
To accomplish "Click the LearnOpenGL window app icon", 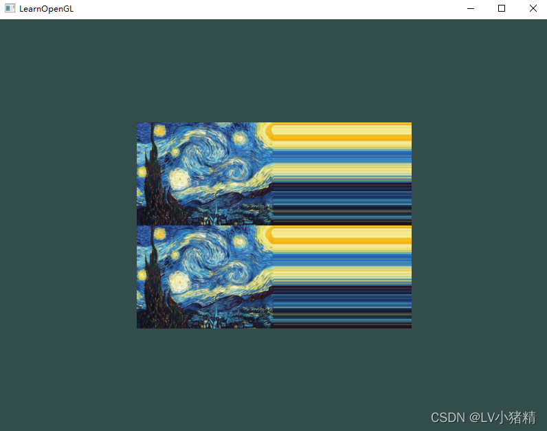I will tap(10, 8).
